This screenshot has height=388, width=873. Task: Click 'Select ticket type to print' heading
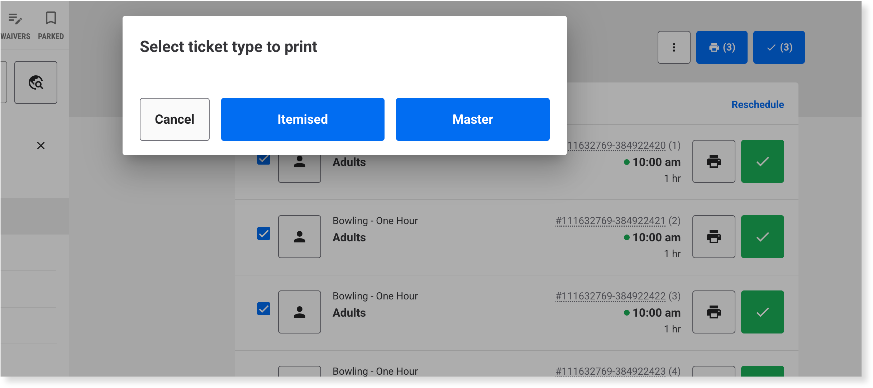tap(228, 47)
